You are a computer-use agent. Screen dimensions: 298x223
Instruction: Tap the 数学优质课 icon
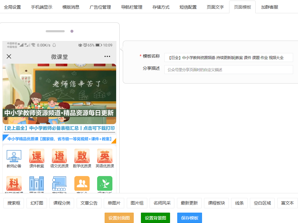coord(82,156)
